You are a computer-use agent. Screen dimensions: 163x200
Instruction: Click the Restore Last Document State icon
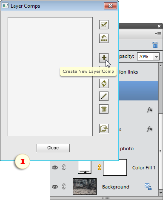[x=104, y=38]
